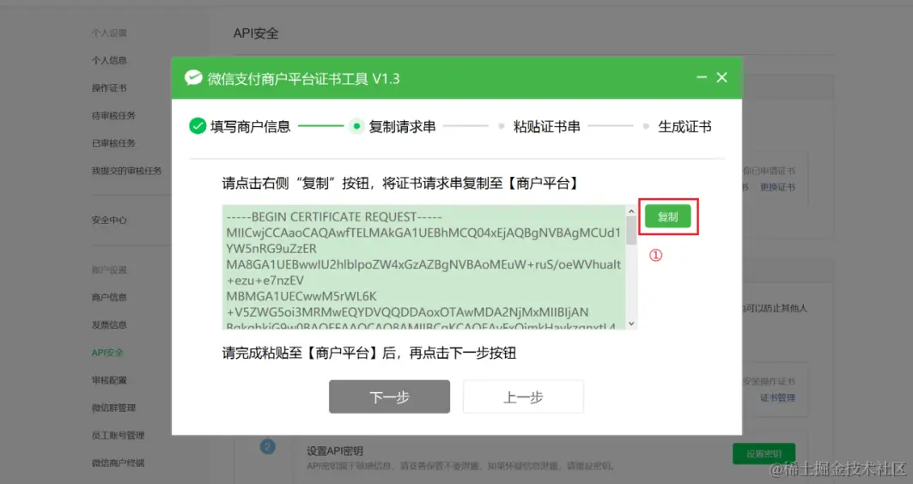Minimize the certificate tool dialog
Viewport: 913px width, 484px height.
(x=701, y=77)
